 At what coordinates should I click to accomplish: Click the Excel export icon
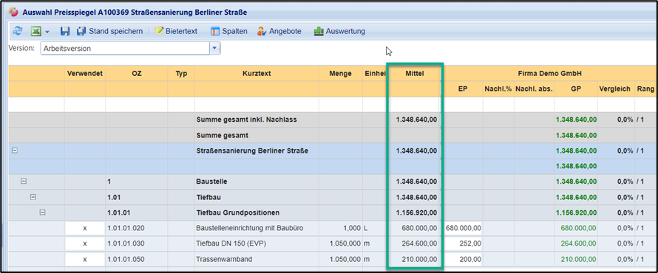pos(35,31)
